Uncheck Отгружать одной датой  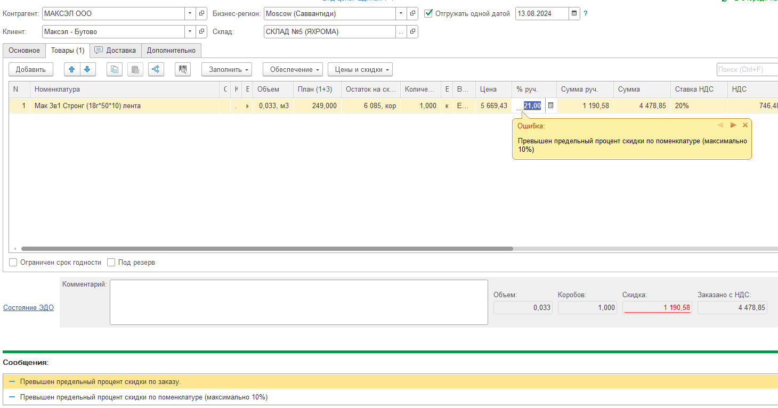click(428, 13)
